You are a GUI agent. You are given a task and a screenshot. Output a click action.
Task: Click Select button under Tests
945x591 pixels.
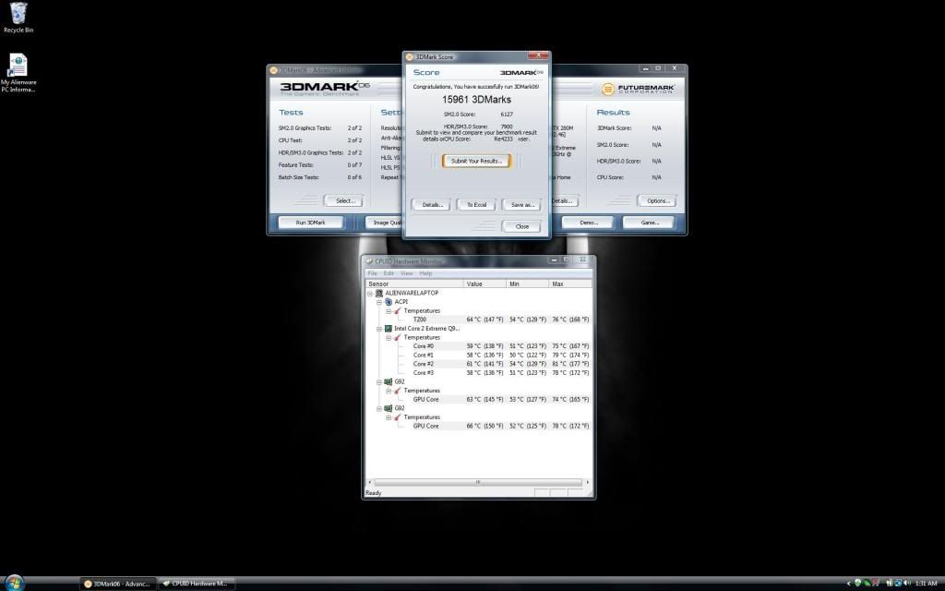point(344,200)
